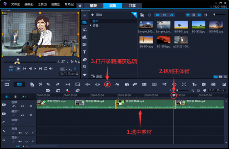Open the 文件(F) menu
The width and height of the screenshot is (229, 149).
click(15, 5)
